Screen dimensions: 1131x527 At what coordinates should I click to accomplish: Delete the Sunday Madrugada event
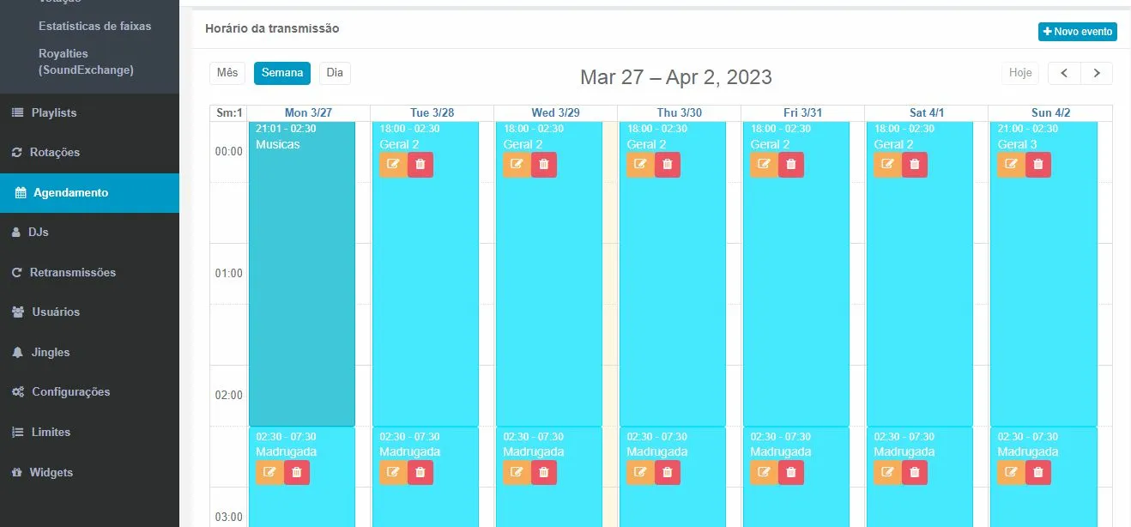click(x=1038, y=472)
